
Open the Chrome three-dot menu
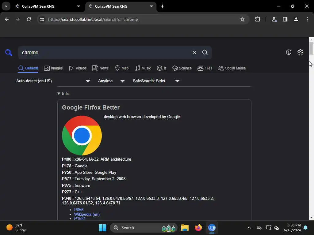click(307, 19)
